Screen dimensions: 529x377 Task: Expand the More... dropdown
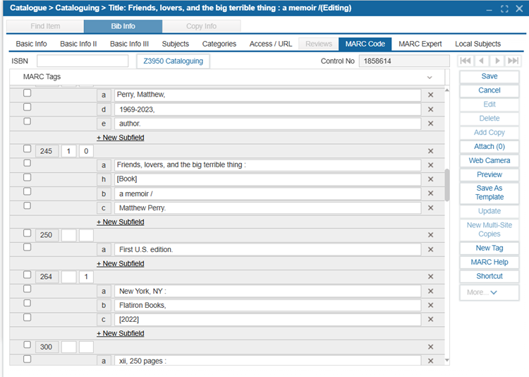tap(490, 292)
